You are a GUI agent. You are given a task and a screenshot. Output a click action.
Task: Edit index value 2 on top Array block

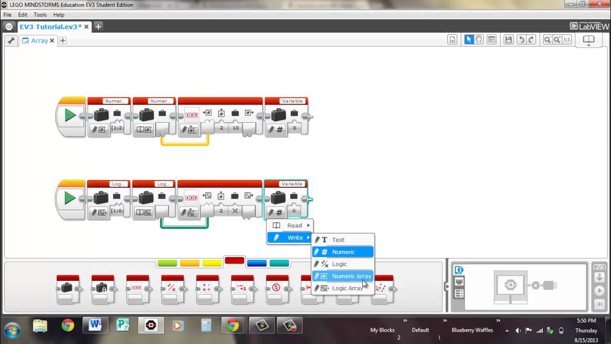pos(221,128)
